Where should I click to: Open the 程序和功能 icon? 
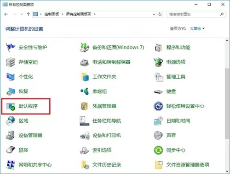pyautogui.click(x=158, y=48)
